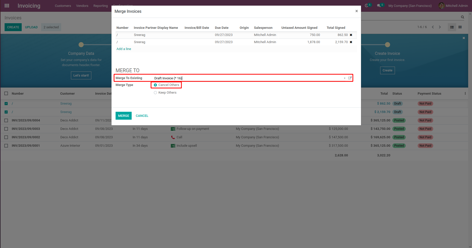Sort dialog table by Salesperson column

[263, 28]
